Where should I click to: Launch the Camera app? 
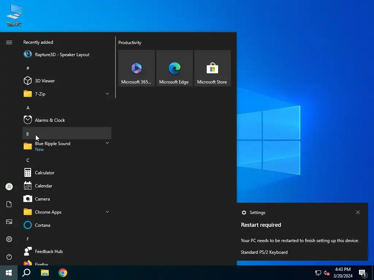click(x=67, y=199)
